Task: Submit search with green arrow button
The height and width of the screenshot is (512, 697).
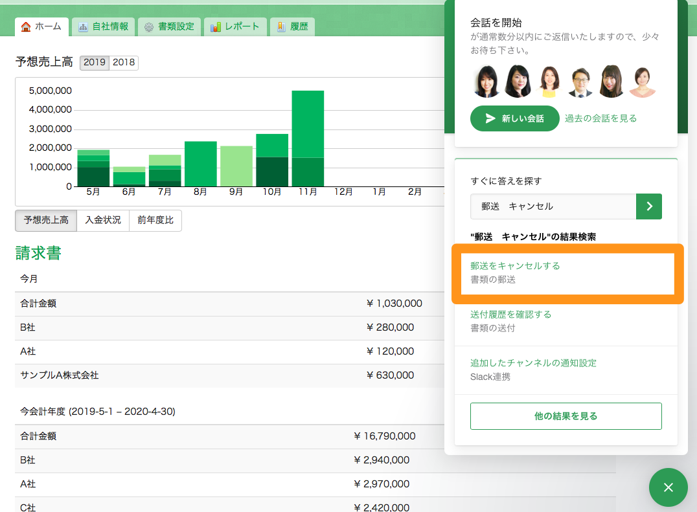Action: [x=649, y=206]
